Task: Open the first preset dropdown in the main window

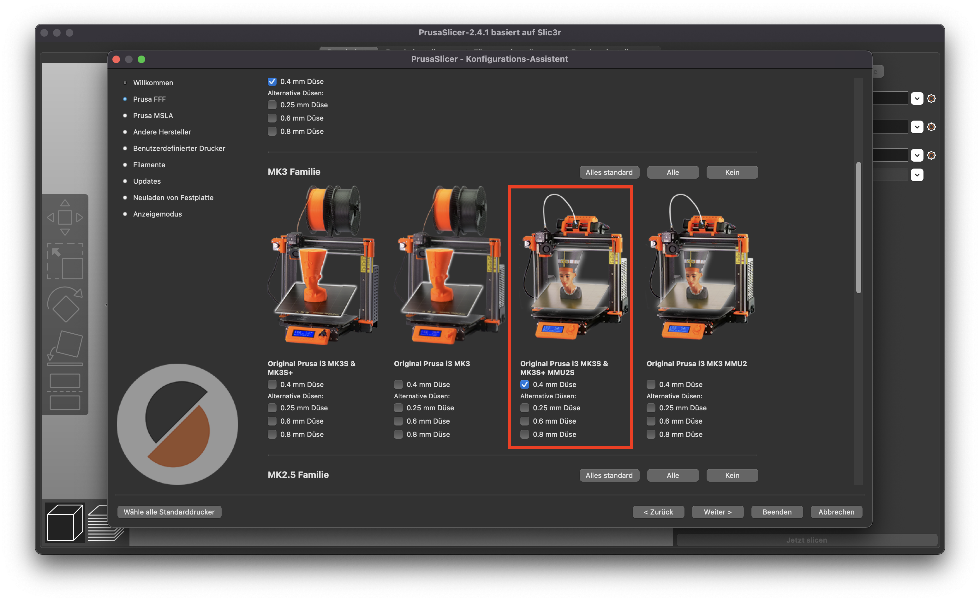Action: (x=917, y=98)
